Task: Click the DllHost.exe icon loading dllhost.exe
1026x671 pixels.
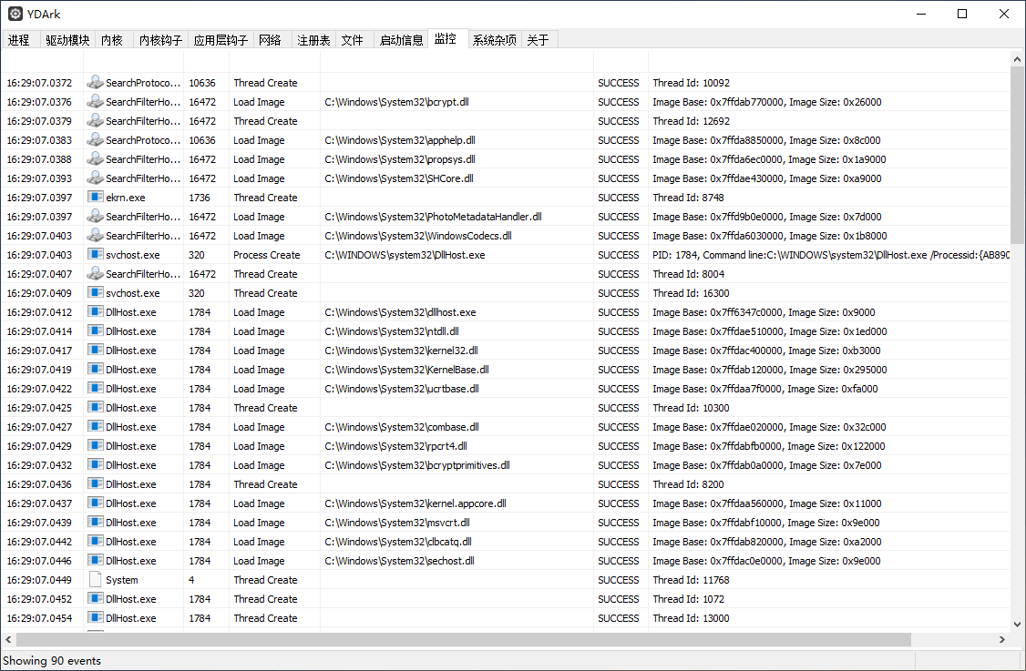Action: tap(96, 312)
